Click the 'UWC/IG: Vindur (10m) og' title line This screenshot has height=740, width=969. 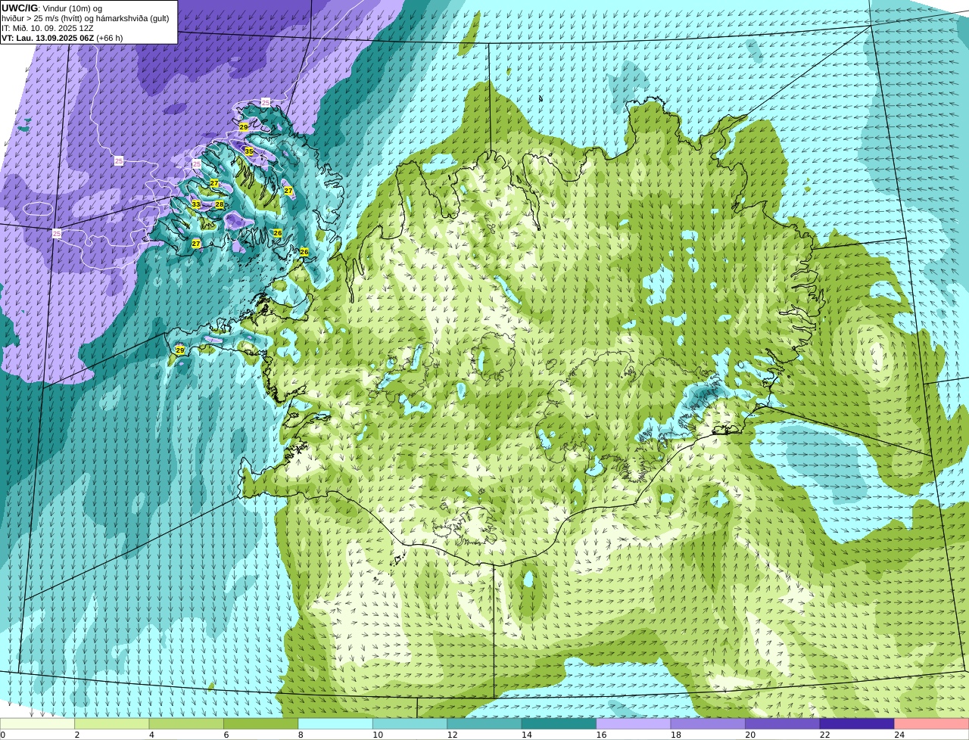(52, 8)
